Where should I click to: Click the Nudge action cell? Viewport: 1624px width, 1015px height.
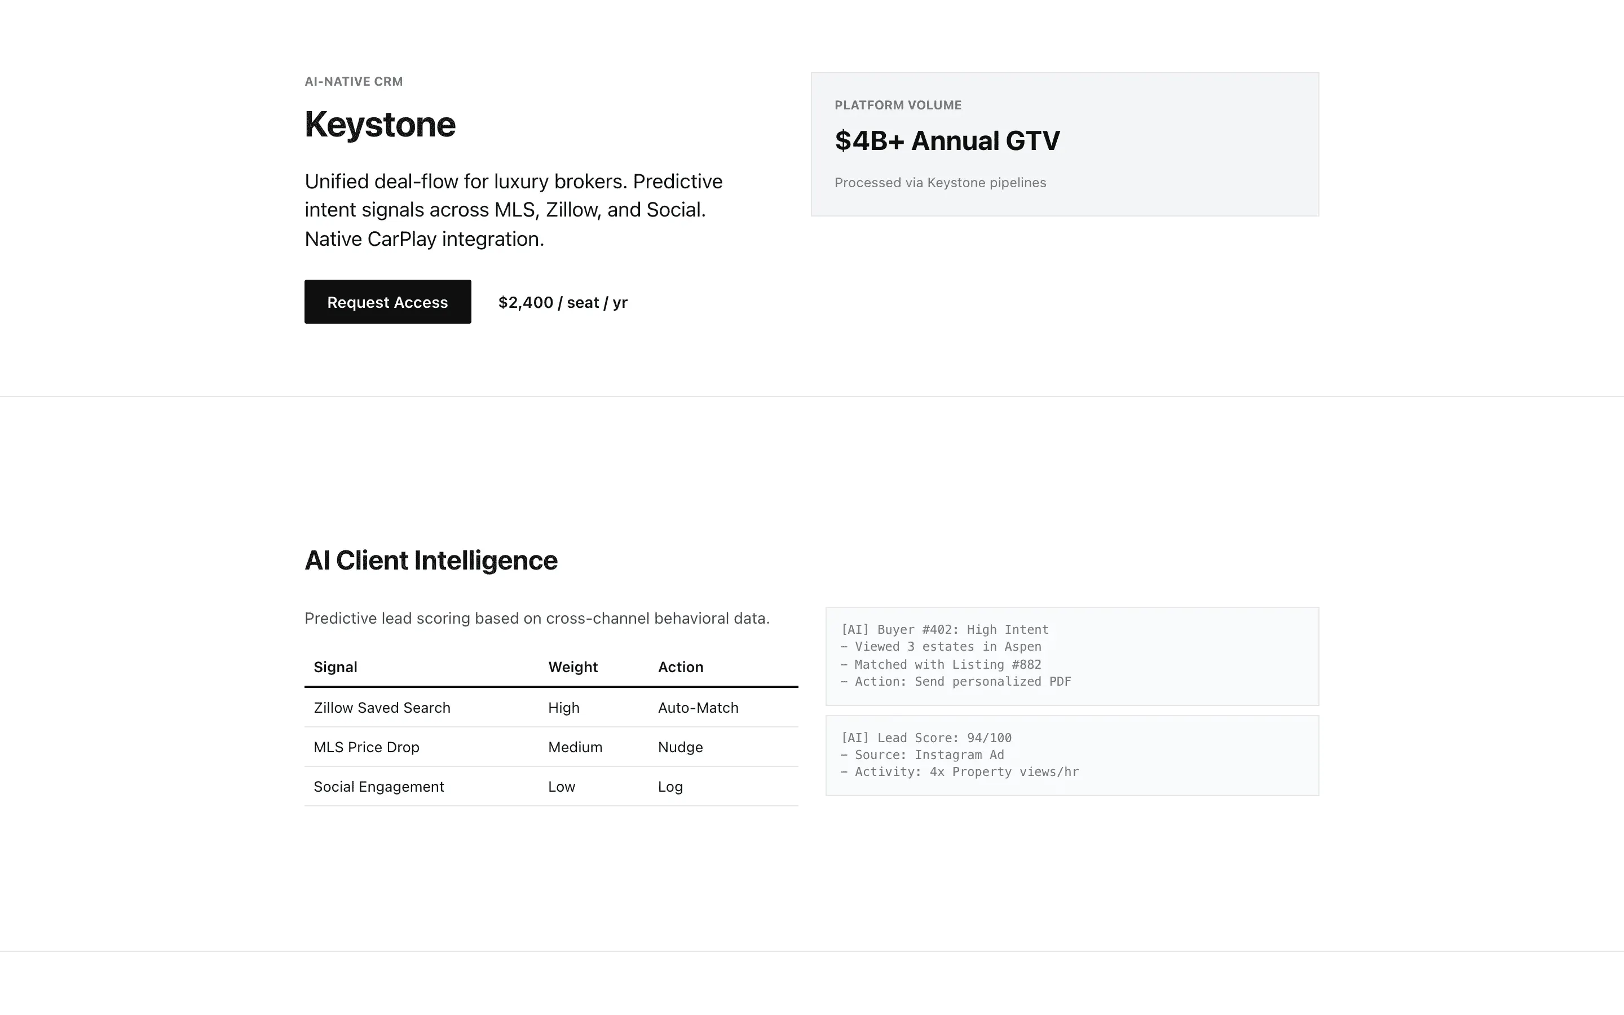pos(681,747)
